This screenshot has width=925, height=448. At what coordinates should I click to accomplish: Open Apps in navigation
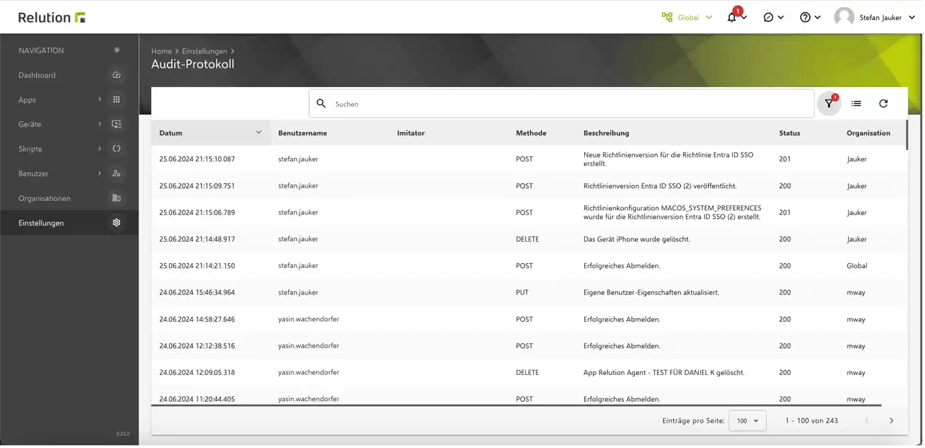coord(27,100)
